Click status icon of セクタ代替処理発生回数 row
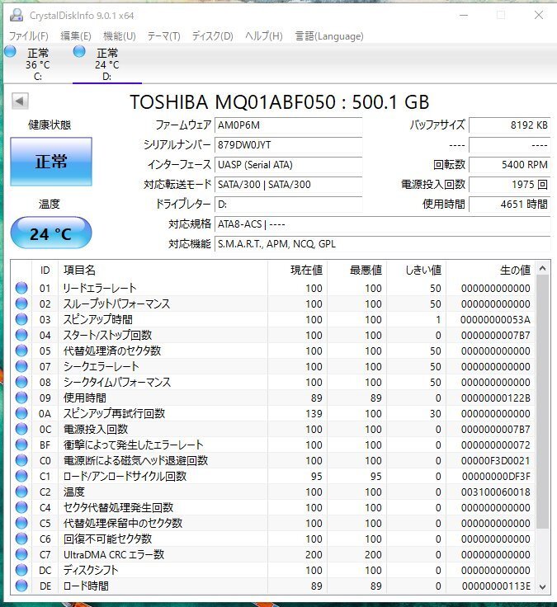 click(x=21, y=507)
